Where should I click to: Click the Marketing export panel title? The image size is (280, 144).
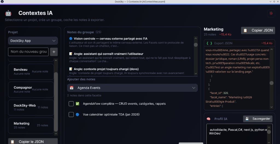tap(214, 29)
